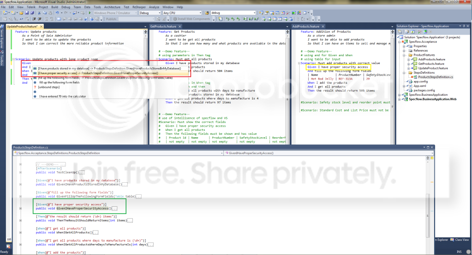The image size is (472, 255).
Task: Pin the Solution Explorer panel
Action: 464,26
